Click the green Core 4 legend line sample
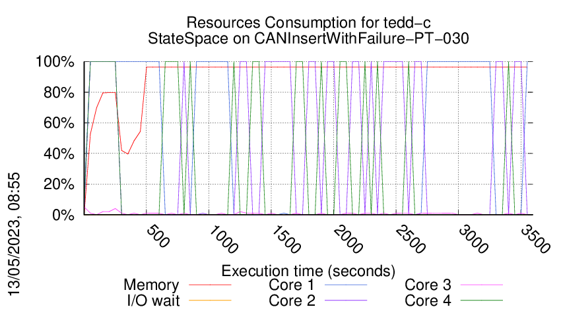This screenshot has width=561, height=313. click(482, 300)
